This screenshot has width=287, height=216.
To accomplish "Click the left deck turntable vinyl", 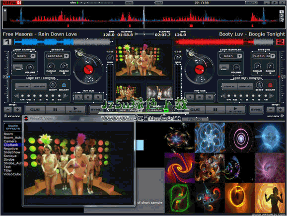I will (88, 70).
